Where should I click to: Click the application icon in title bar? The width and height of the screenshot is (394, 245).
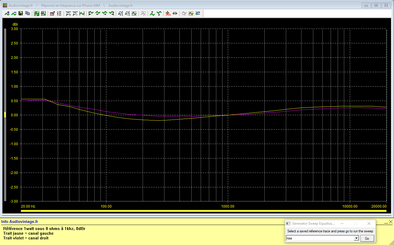[5, 5]
